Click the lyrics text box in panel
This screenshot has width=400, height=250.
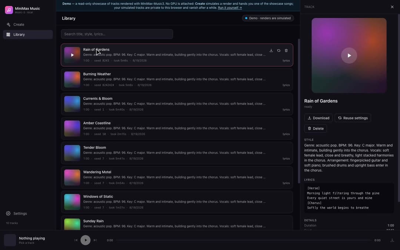coord(349,198)
